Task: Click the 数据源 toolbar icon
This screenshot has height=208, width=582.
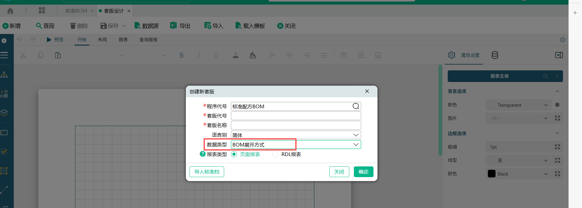Action: (138, 26)
